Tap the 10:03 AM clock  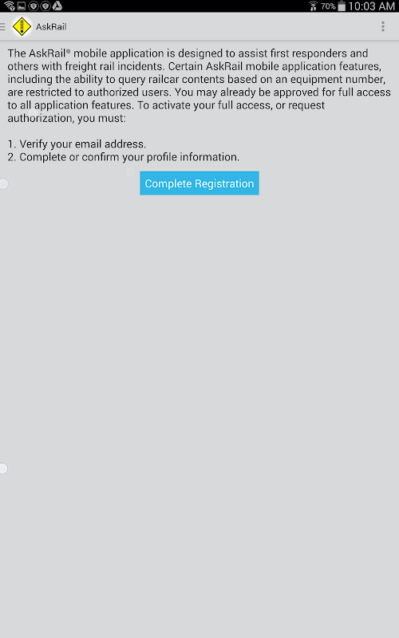(x=371, y=6)
